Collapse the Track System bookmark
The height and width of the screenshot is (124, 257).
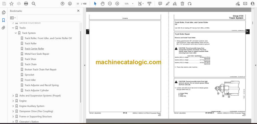pyautogui.click(x=16, y=33)
